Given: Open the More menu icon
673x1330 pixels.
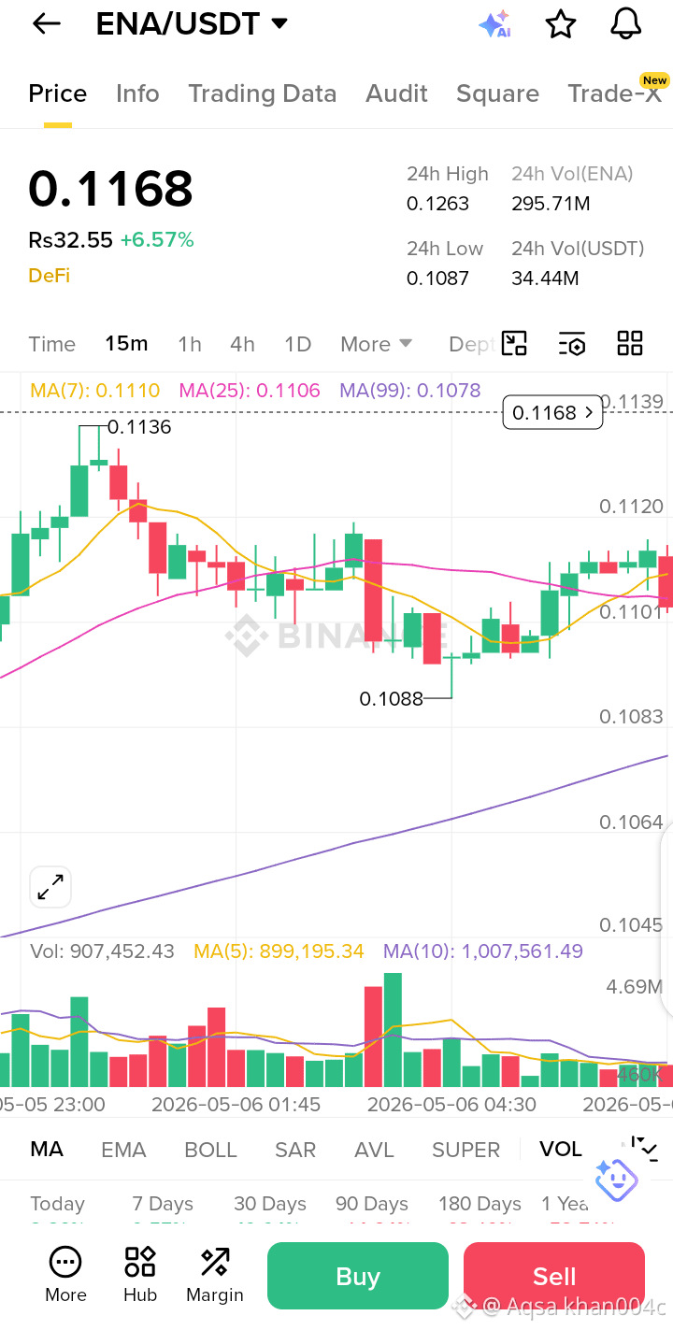Looking at the screenshot, I should (x=65, y=1275).
